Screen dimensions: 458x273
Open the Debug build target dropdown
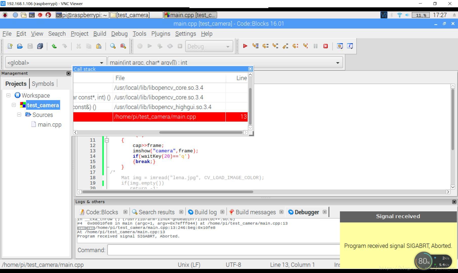tap(209, 47)
